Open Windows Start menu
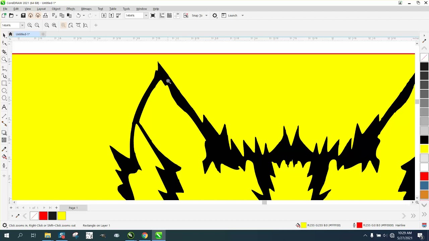The image size is (429, 241). (x=6, y=236)
